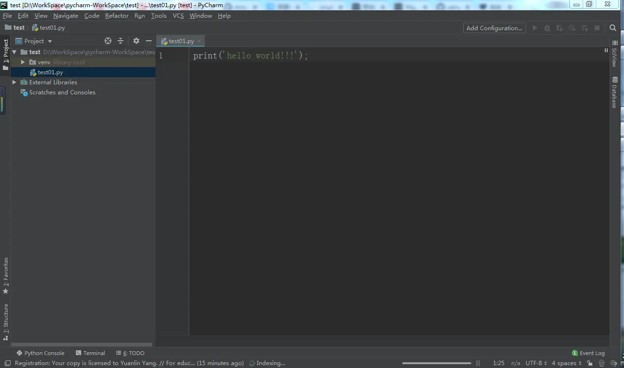Open UTF-8 encoding selector
Screen dimensions: 624x368
(x=536, y=363)
